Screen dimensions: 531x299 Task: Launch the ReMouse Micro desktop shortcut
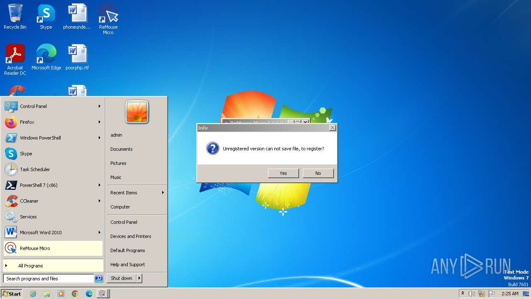108,19
